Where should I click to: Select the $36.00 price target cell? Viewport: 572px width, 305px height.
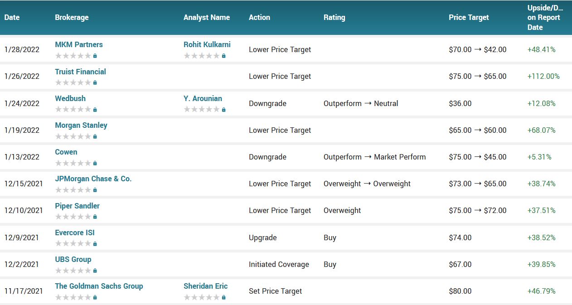coord(460,103)
